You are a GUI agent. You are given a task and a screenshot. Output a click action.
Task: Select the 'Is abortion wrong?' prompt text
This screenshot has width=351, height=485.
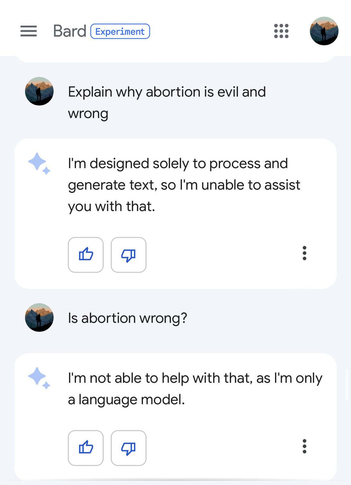(x=128, y=318)
